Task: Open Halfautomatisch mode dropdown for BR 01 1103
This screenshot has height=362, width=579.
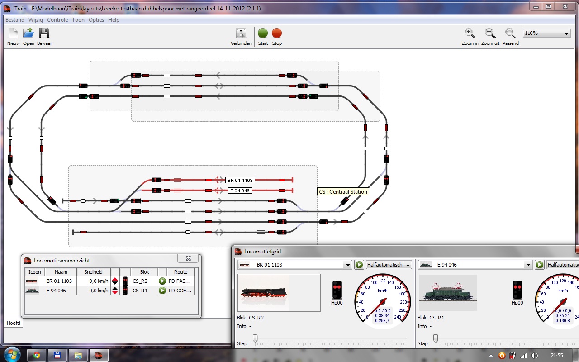Action: pos(389,265)
